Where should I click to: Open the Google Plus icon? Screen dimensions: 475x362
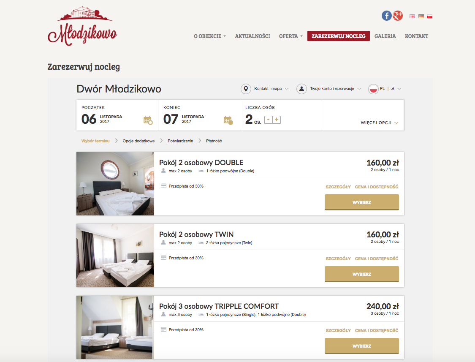point(398,16)
